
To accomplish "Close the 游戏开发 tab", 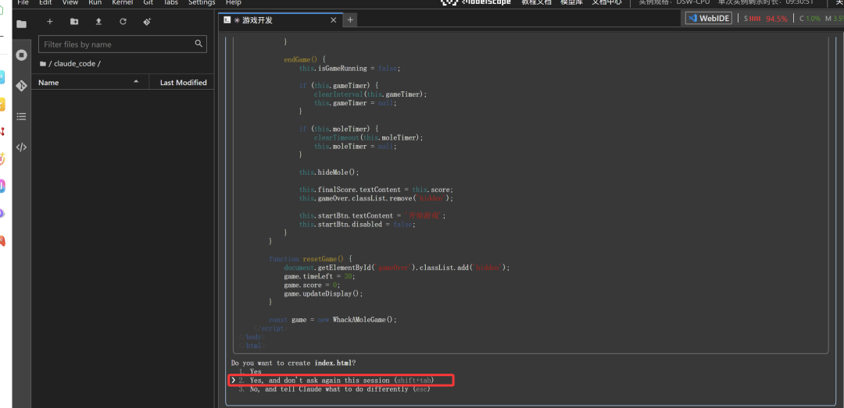I will tap(334, 20).
